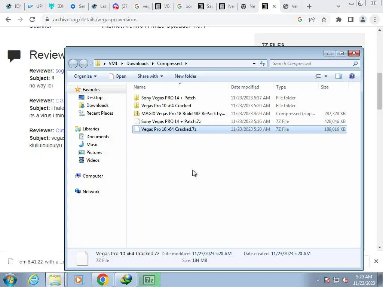Select Documents library
The image size is (383, 287).
coord(94,137)
